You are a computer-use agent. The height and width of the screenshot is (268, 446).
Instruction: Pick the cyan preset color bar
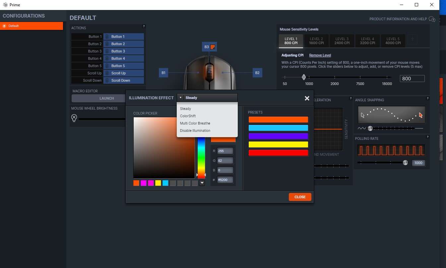point(278,128)
